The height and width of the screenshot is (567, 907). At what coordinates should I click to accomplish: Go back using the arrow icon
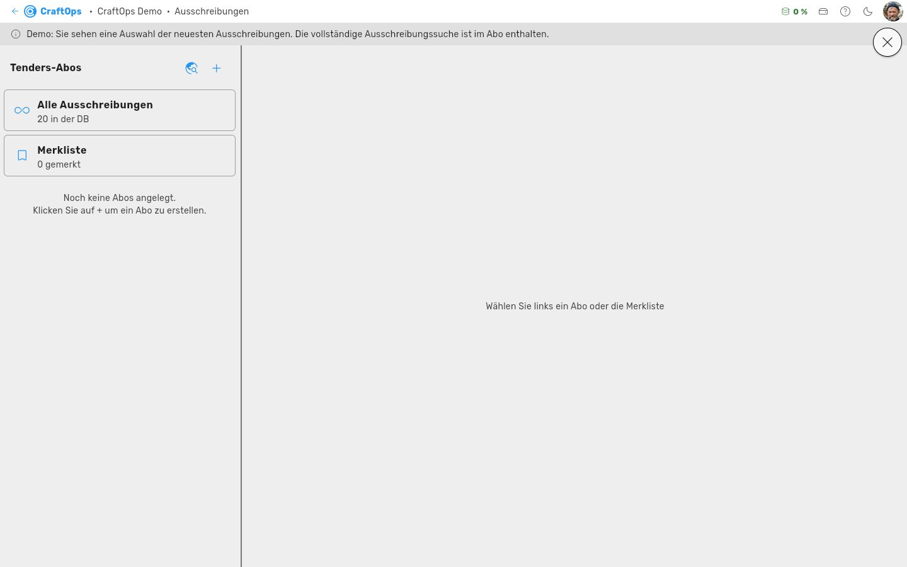pos(15,11)
